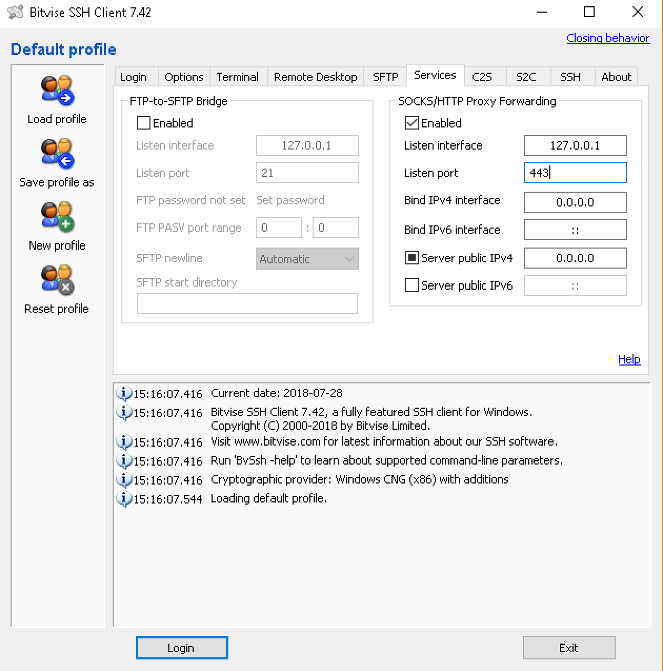Screen dimensions: 663x671
Task: Click the info icon beside Visit www.bitvise.com entry
Action: click(x=124, y=442)
